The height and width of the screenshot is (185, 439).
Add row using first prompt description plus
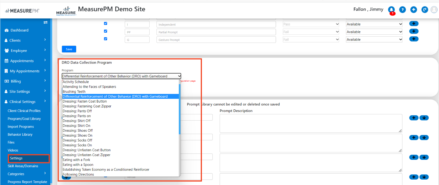[x=414, y=118]
